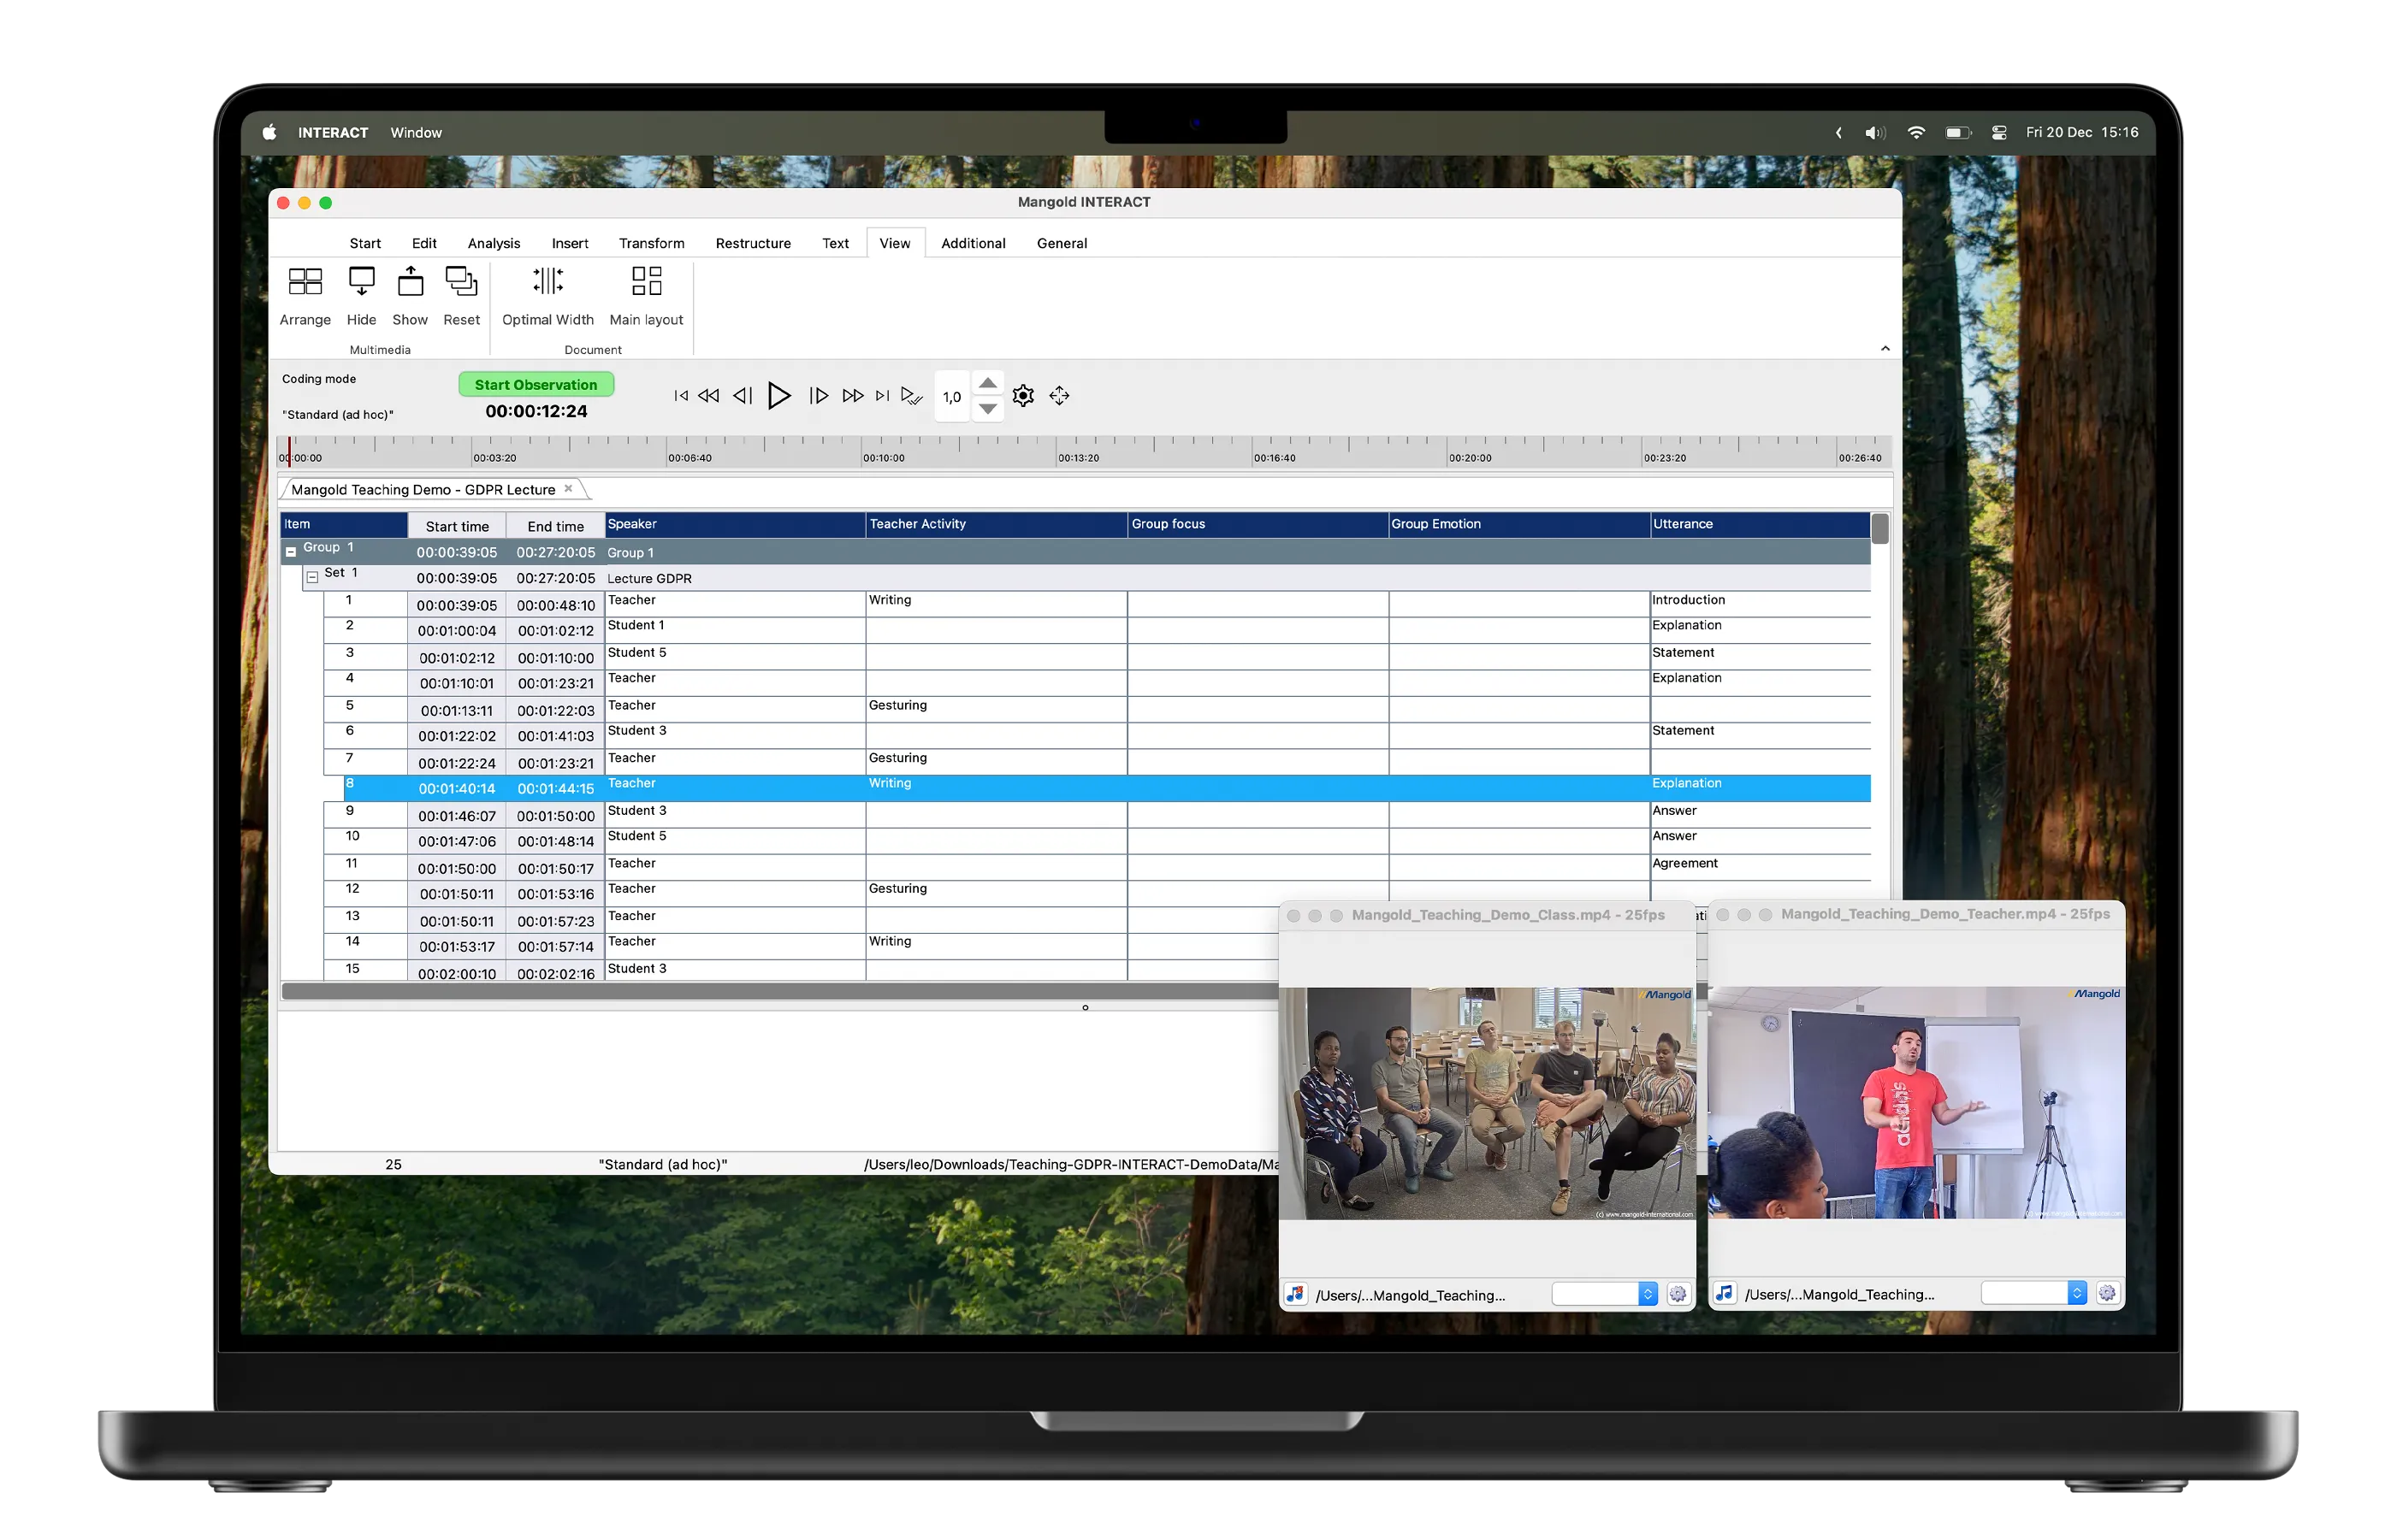
Task: Click the Class video thumbnail of students
Action: point(1486,1103)
